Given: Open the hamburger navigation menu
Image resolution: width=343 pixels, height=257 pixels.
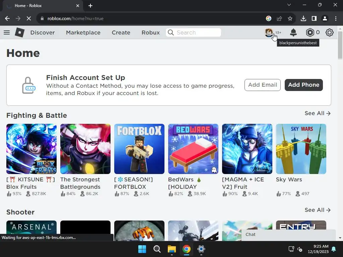Looking at the screenshot, I should (7, 32).
